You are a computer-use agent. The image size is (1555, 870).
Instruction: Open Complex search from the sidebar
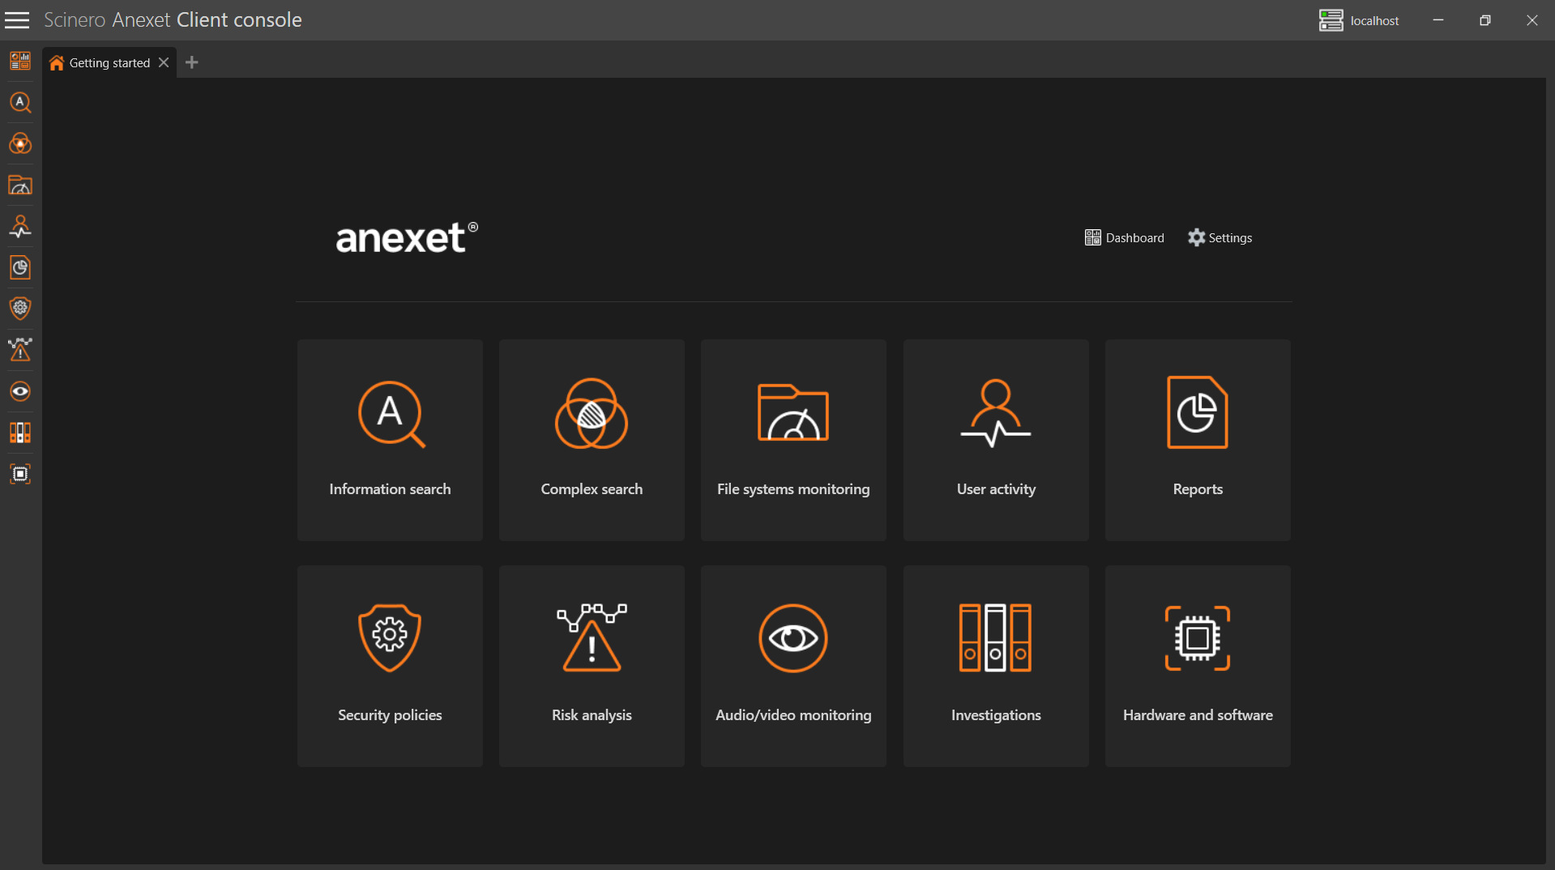tap(20, 144)
